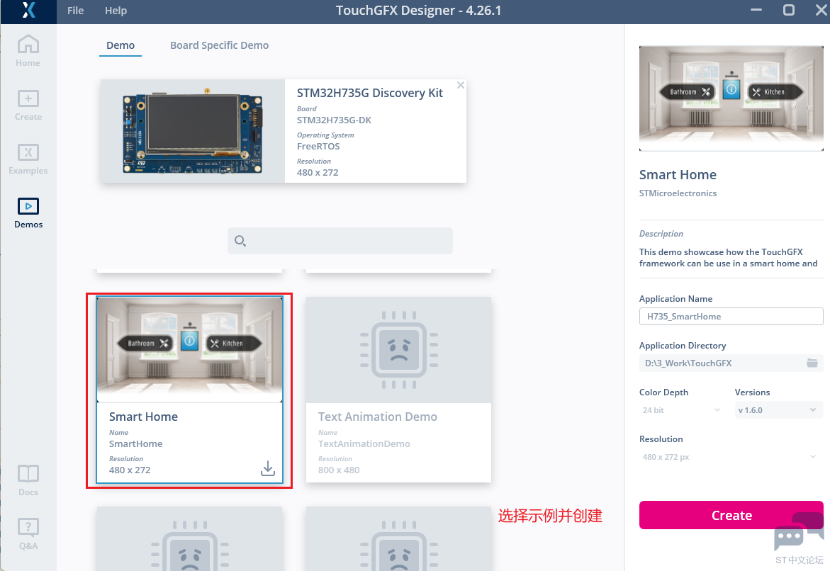Open the Home page in sidebar
Viewport: 830px width, 571px height.
(x=28, y=51)
